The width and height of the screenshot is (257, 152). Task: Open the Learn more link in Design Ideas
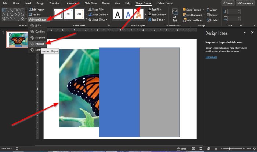pyautogui.click(x=211, y=57)
